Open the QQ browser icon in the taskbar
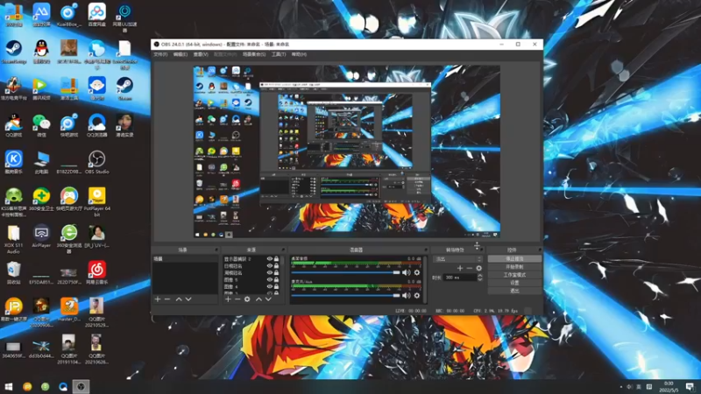This screenshot has height=394, width=701. (63, 386)
